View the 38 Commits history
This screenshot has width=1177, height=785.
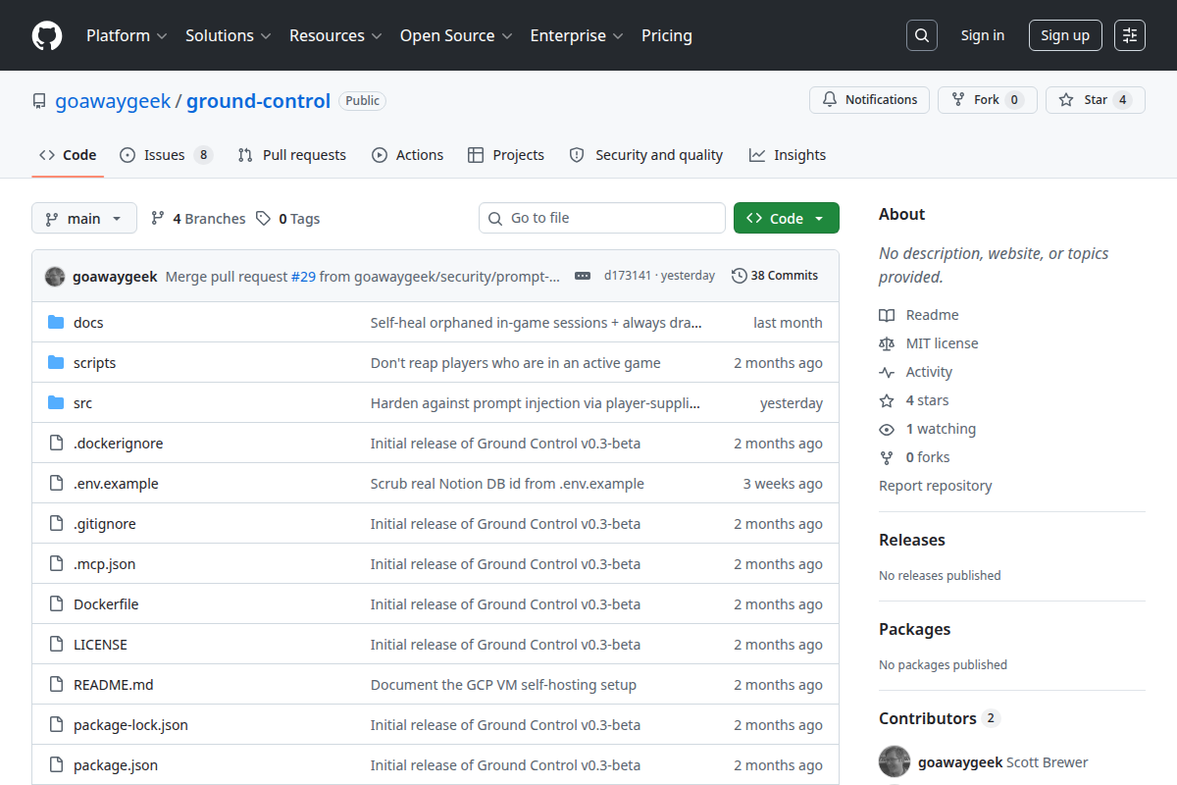775,276
